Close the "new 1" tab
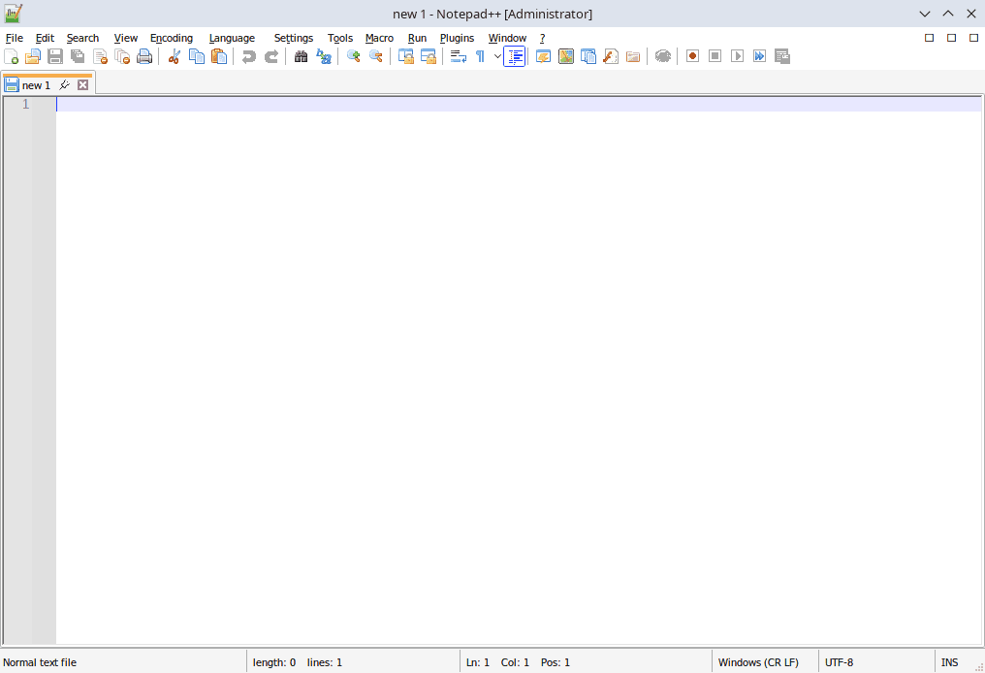This screenshot has width=985, height=673. tap(82, 85)
